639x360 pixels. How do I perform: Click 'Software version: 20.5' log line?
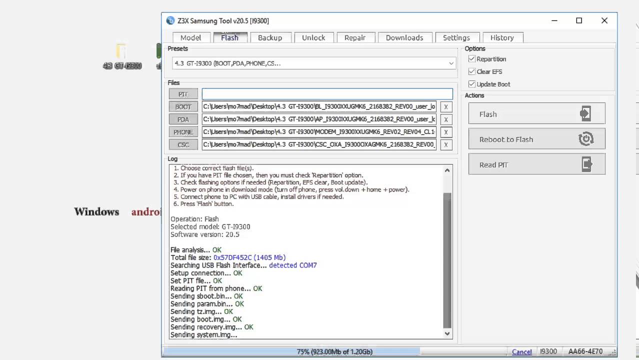tap(205, 234)
